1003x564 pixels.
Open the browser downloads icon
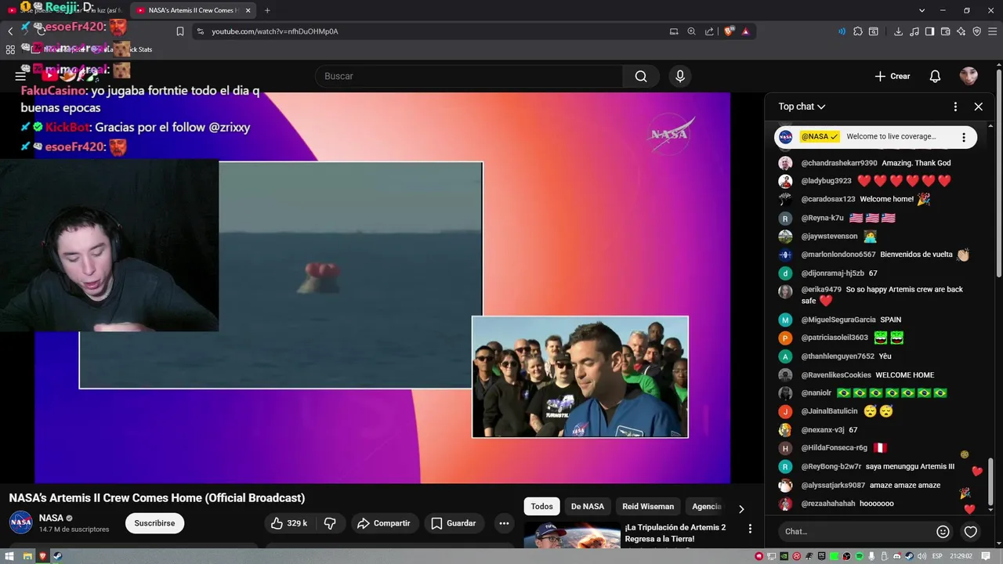(898, 31)
